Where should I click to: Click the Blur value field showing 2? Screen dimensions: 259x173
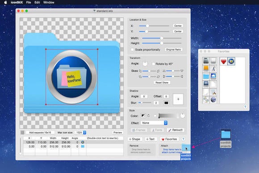156,103
